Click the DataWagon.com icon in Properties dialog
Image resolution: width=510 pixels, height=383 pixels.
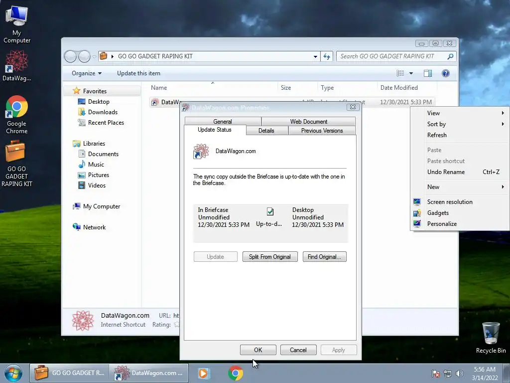[x=201, y=151]
